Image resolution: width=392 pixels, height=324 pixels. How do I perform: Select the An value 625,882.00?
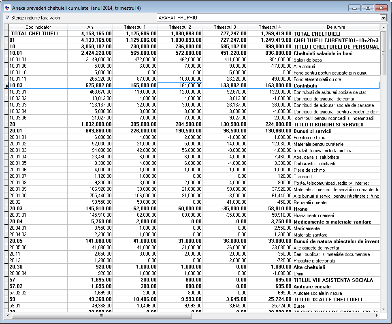90,85
